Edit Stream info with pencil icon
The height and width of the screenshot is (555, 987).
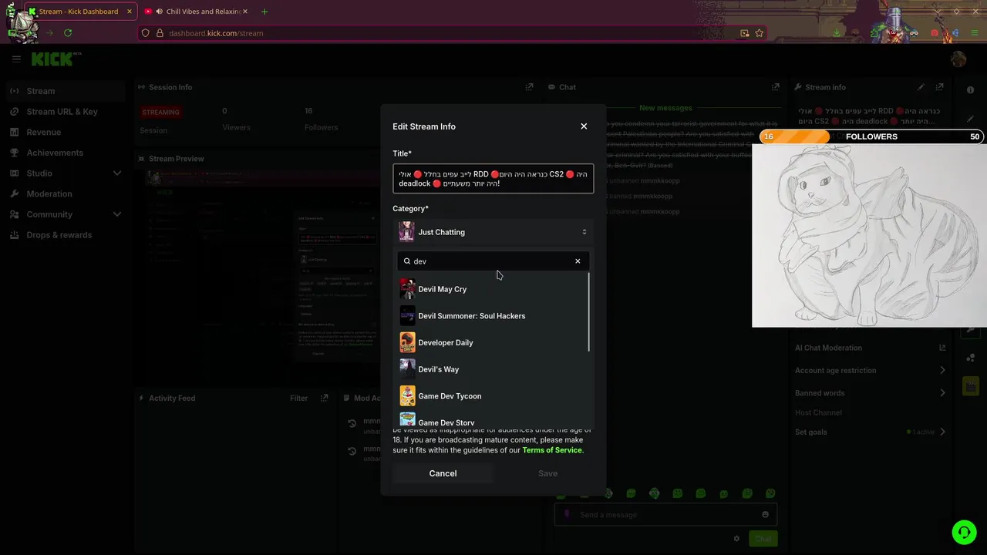[x=921, y=87]
